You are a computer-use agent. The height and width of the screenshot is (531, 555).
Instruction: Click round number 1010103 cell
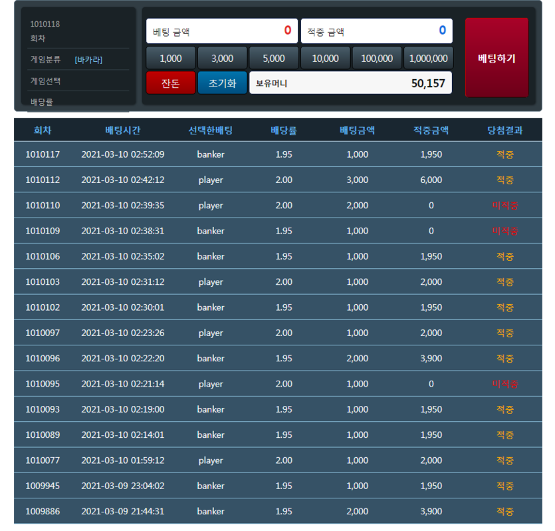(43, 282)
